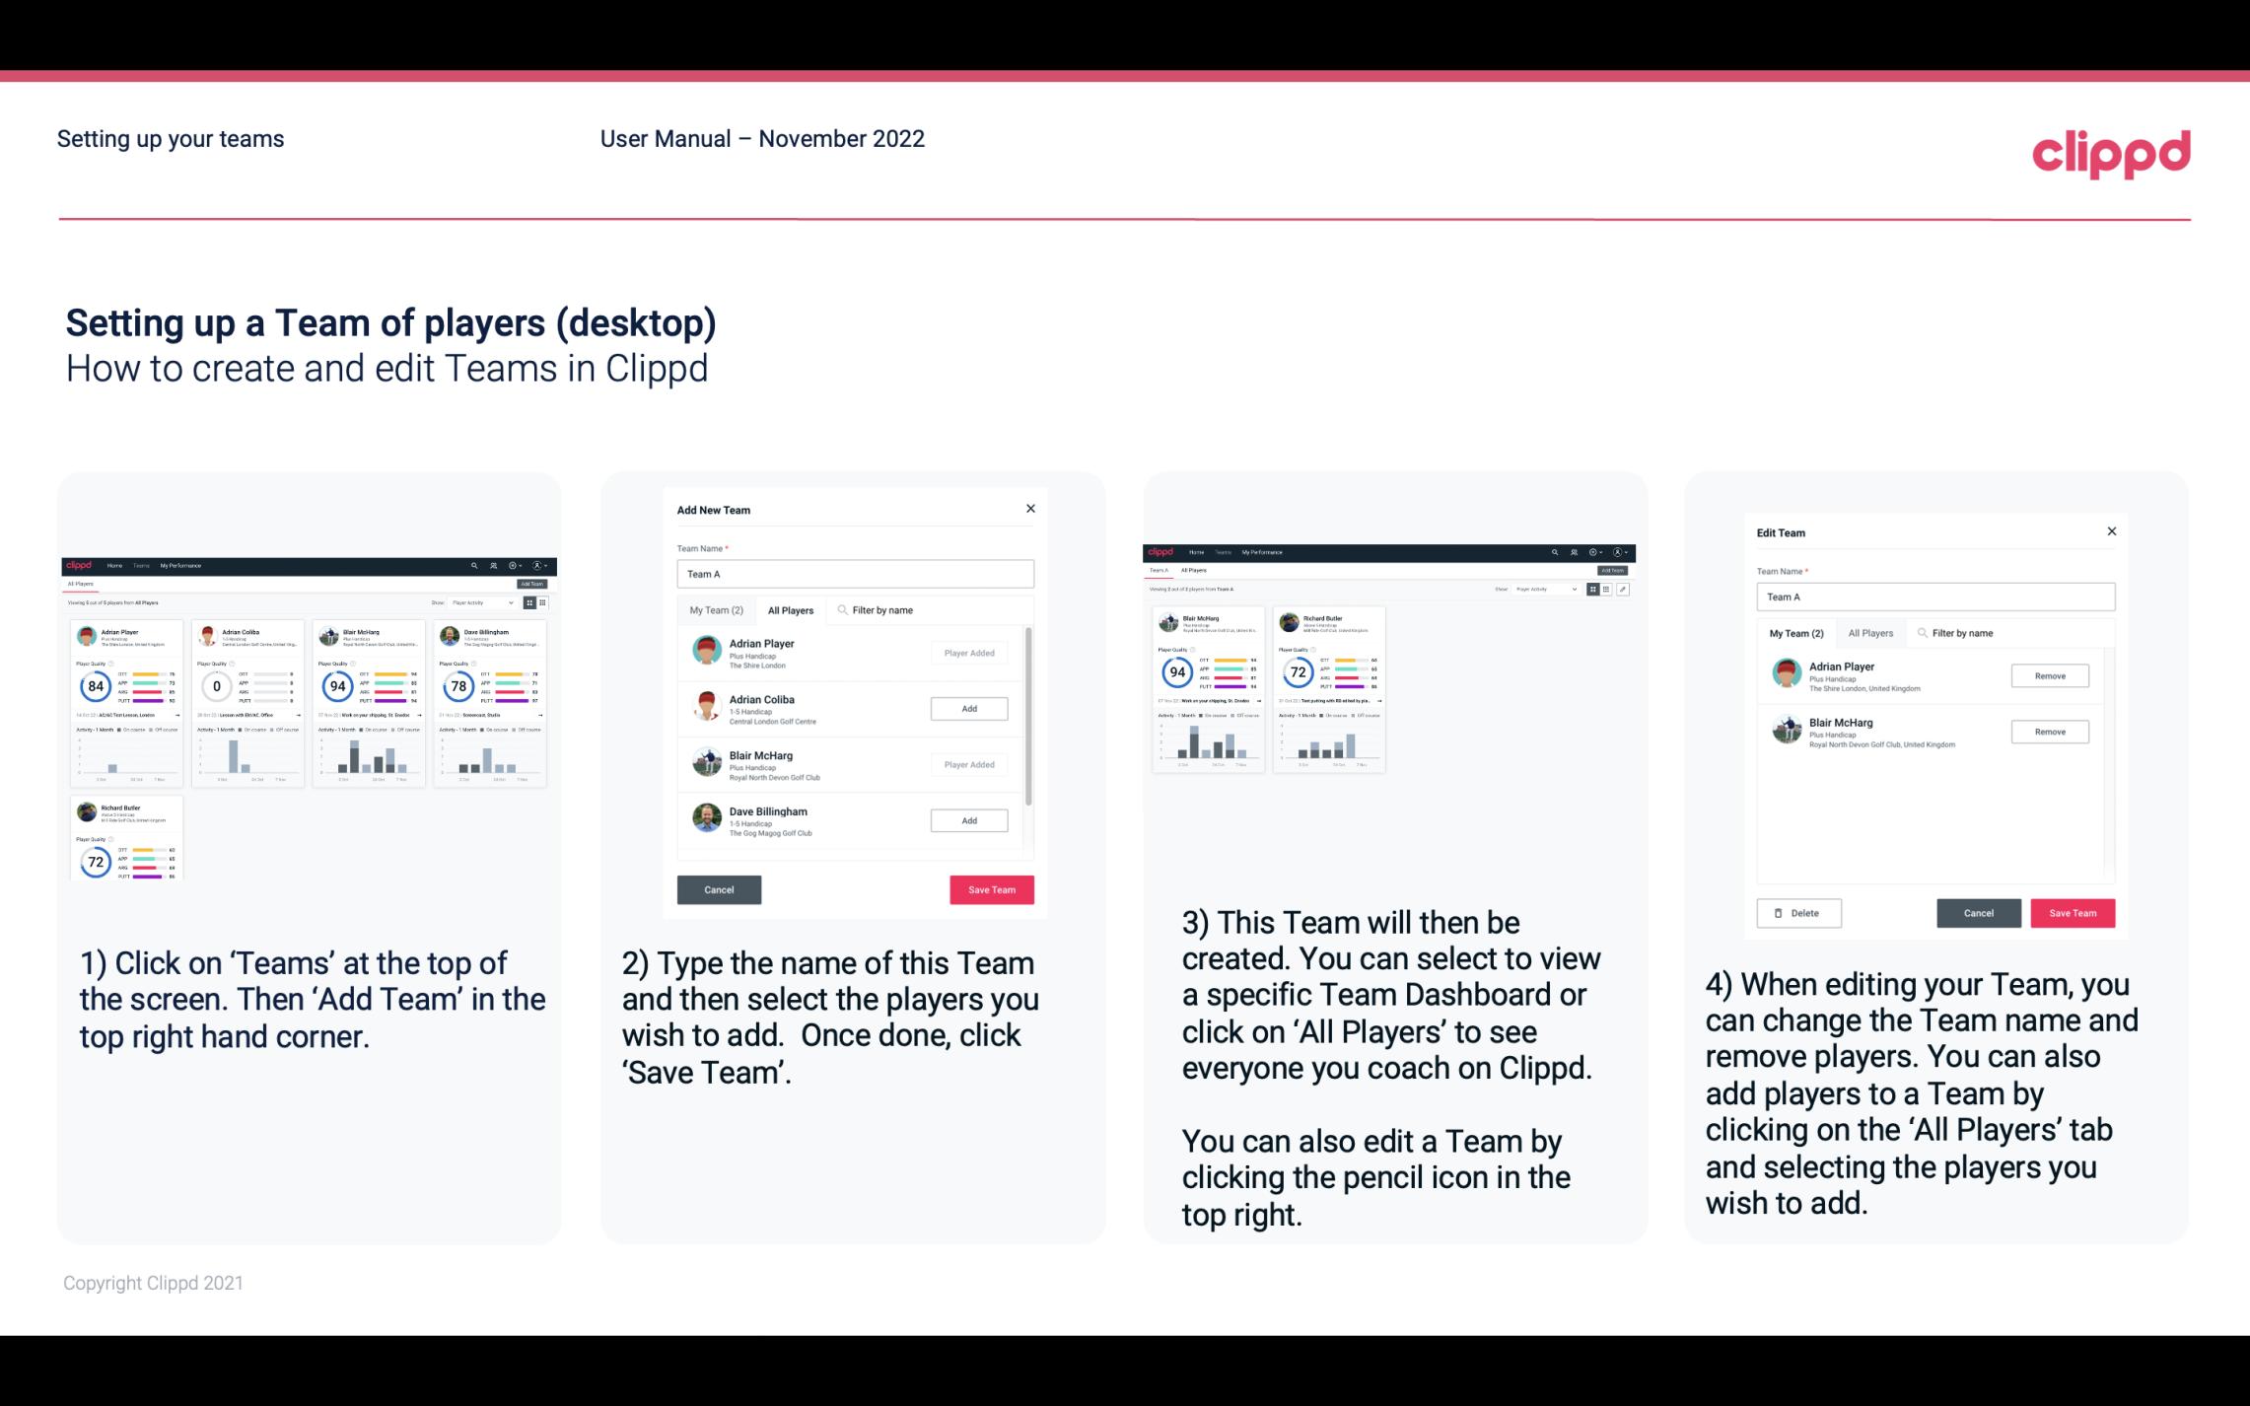Click the Add button next to Dave Billingham
2250x1406 pixels.
point(967,819)
